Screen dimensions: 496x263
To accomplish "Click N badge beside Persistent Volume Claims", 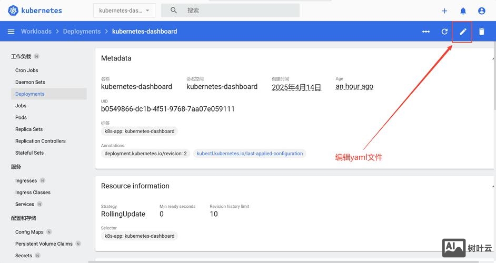I will pyautogui.click(x=78, y=244).
